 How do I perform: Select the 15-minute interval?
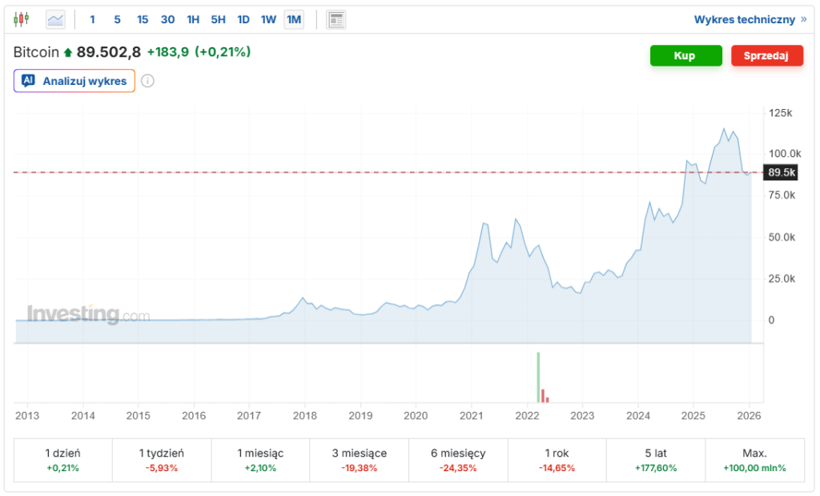[x=143, y=18]
